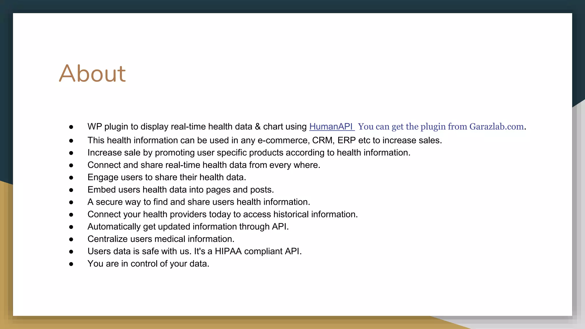Click the HIPAA compliant API line
The image size is (585, 329).
pyautogui.click(x=195, y=251)
